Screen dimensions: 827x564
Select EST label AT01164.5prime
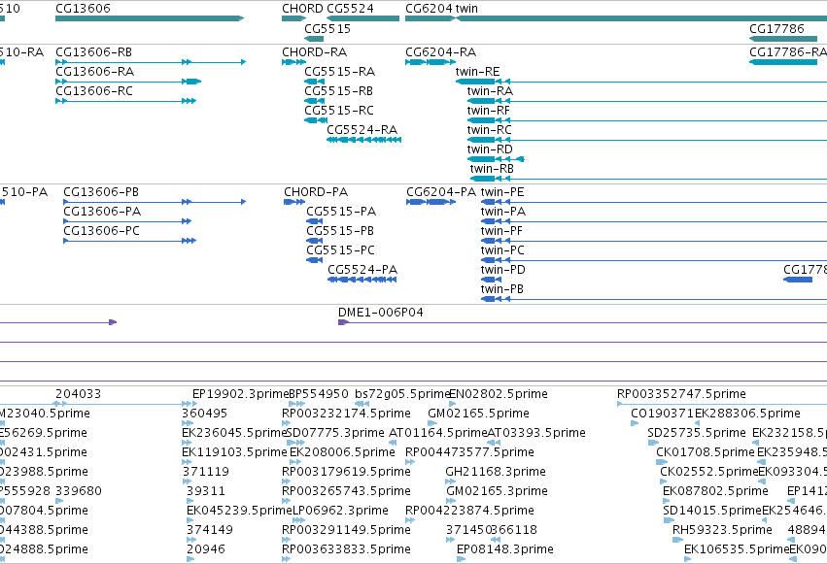[437, 433]
